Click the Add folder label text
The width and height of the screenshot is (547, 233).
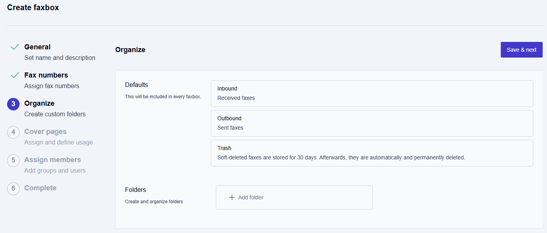click(x=251, y=197)
